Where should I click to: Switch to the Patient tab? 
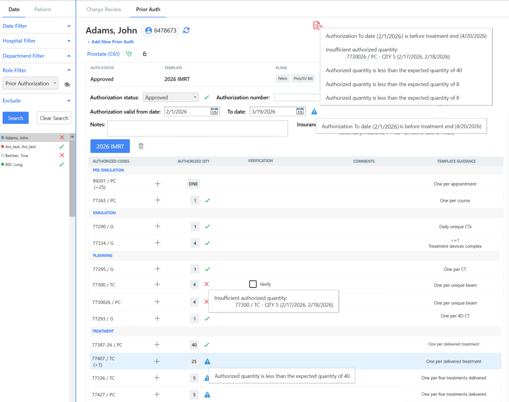point(43,9)
